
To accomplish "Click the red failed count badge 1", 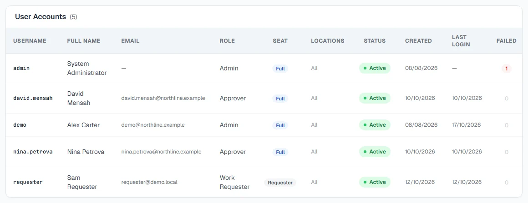I will tap(507, 69).
